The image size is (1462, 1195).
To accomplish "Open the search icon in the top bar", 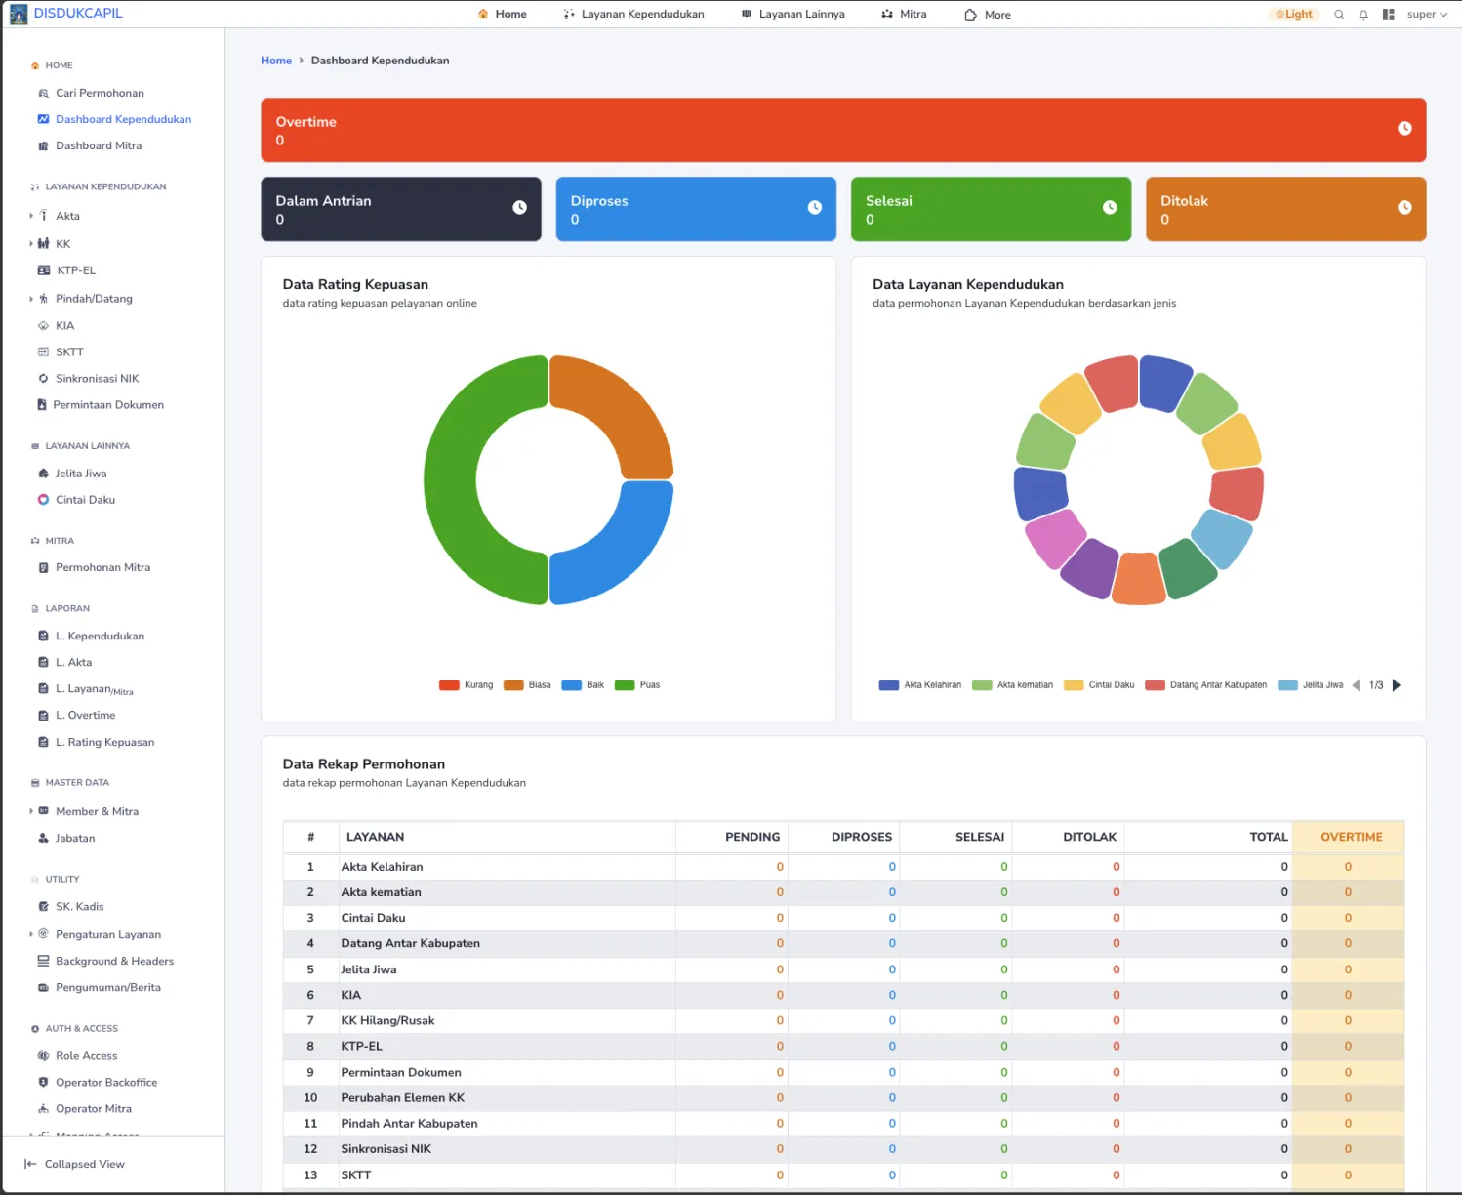I will tap(1338, 14).
